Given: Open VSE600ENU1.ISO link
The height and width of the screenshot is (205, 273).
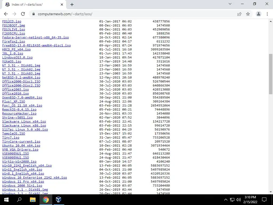Looking at the screenshot, I should [x=15, y=153].
